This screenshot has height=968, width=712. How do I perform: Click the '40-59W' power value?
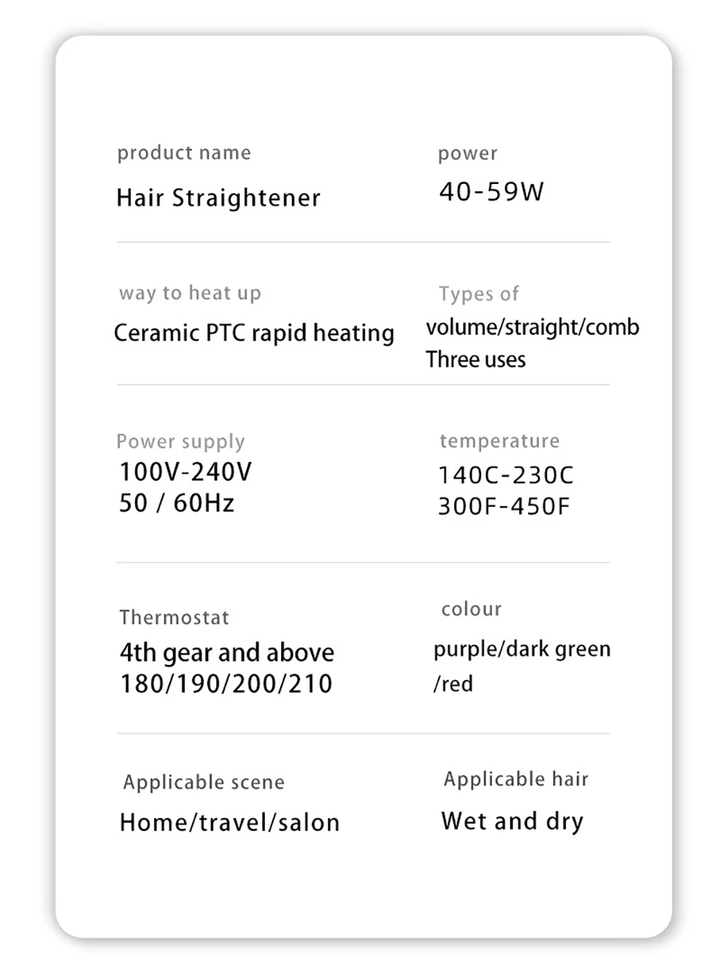click(x=491, y=191)
